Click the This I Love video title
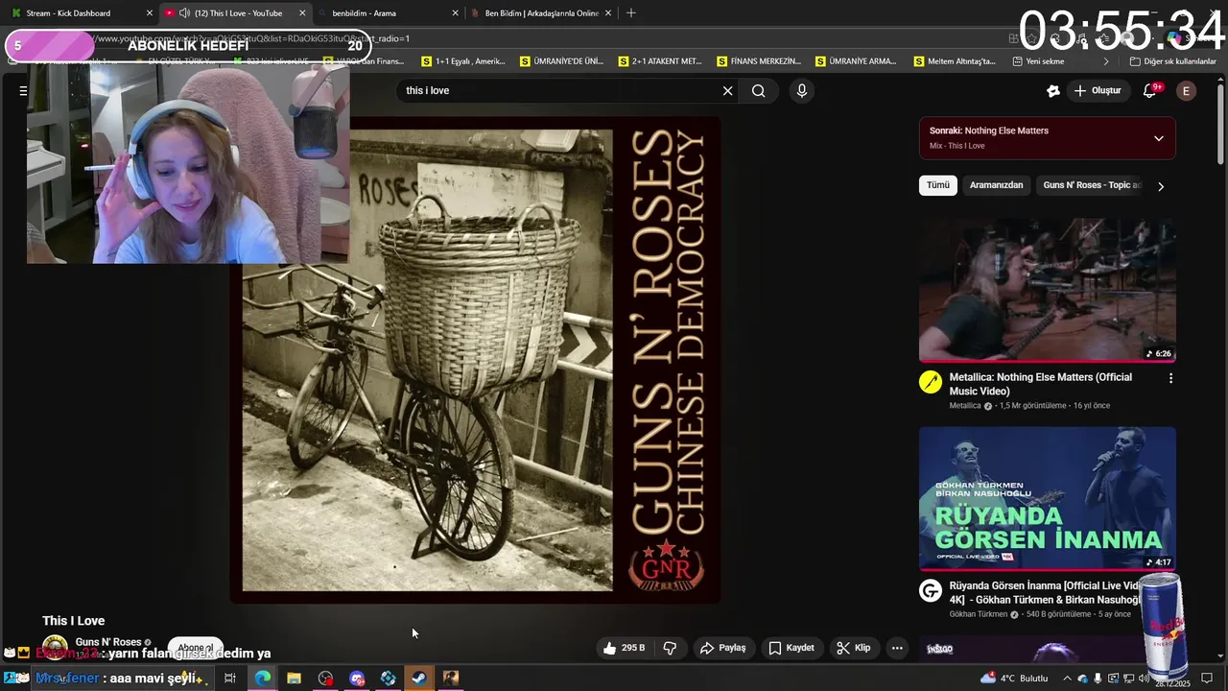The image size is (1228, 691). 74,621
